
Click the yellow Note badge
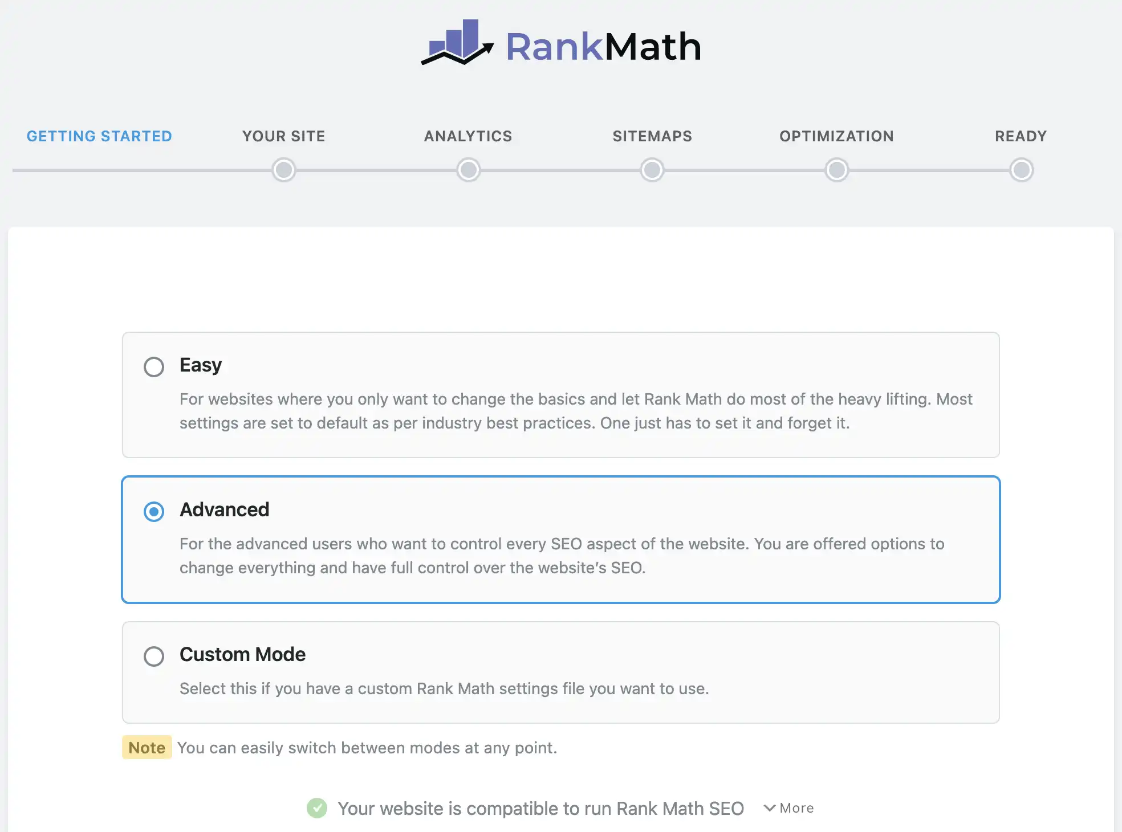(147, 748)
